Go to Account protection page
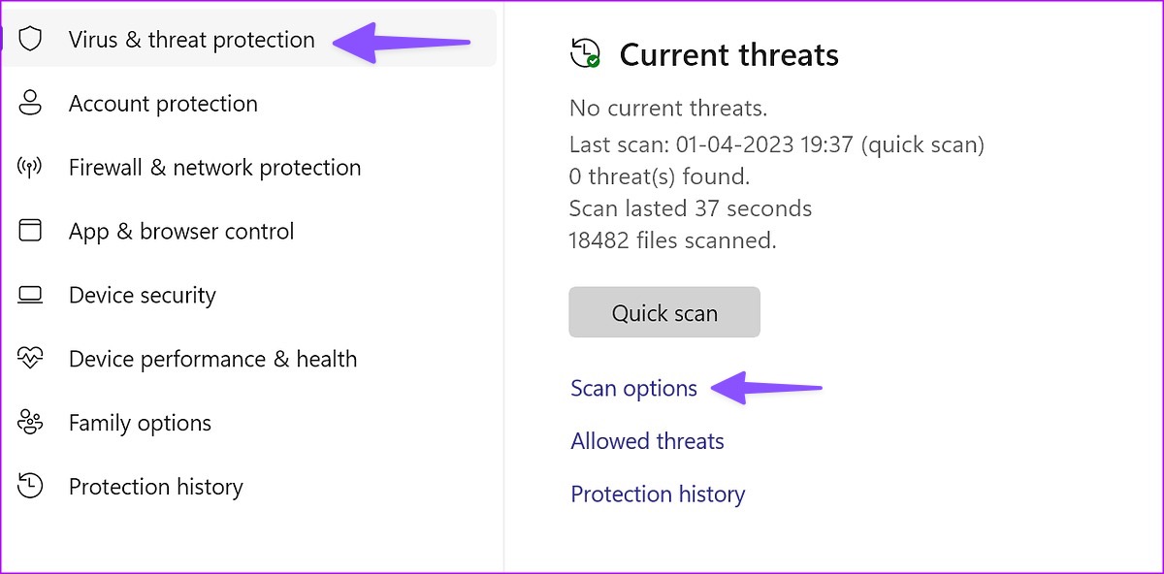Image resolution: width=1164 pixels, height=574 pixels. coord(249,104)
